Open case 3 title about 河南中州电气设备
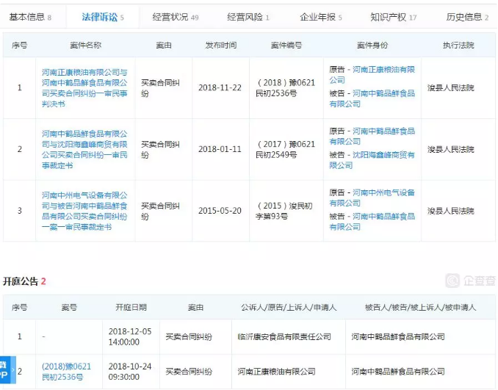498x390 pixels. pyautogui.click(x=84, y=212)
